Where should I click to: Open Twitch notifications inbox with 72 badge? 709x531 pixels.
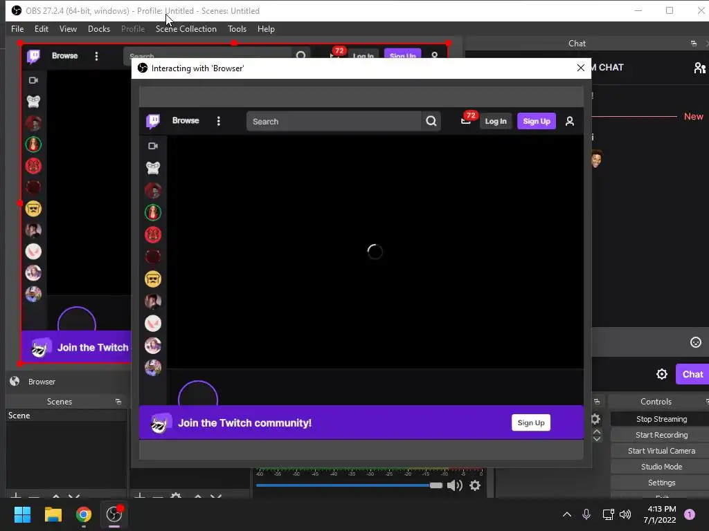pos(466,120)
